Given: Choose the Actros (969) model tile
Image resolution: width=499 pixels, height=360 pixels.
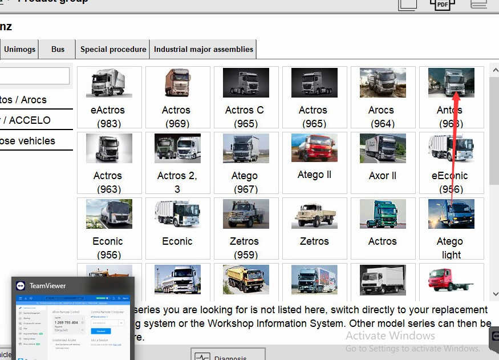Looking at the screenshot, I should tap(177, 98).
